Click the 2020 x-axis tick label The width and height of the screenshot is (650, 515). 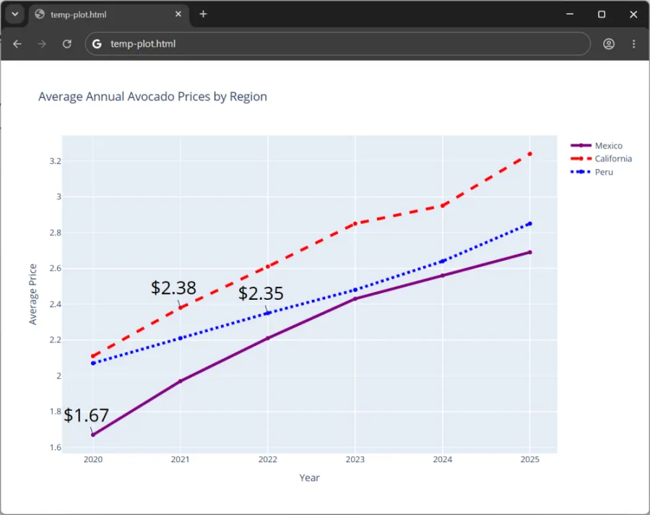click(93, 459)
